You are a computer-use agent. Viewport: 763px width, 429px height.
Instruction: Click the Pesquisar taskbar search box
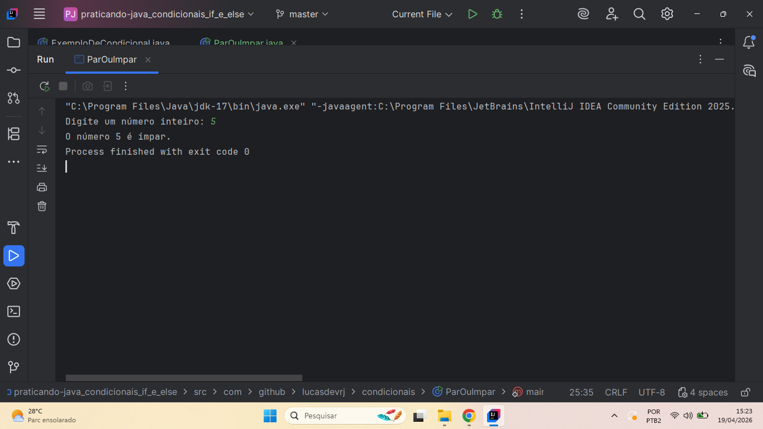[345, 416]
